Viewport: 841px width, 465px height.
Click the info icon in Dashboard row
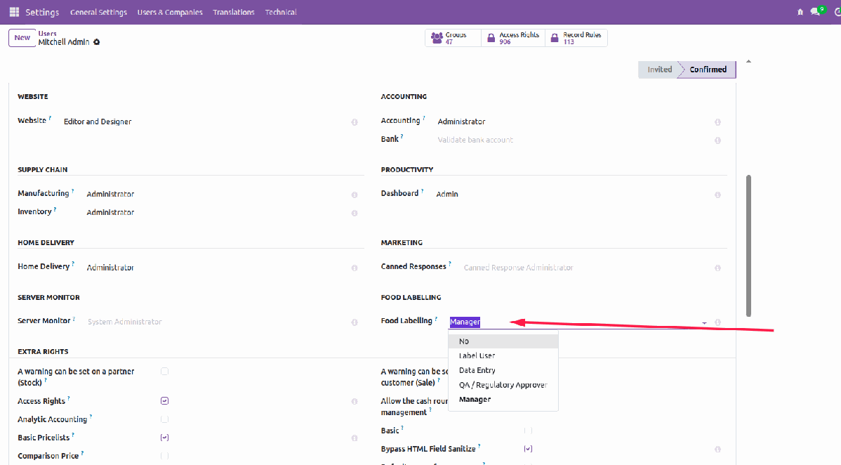coord(717,195)
